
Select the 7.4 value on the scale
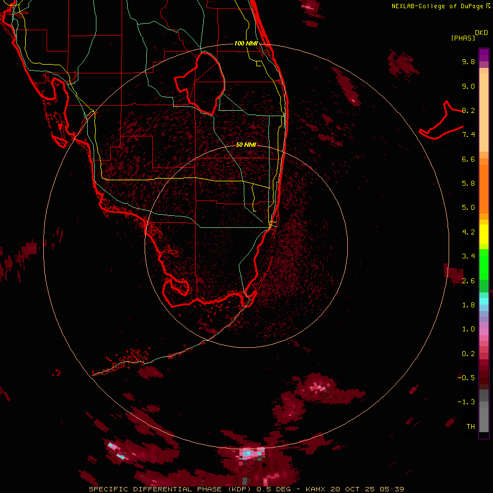point(468,135)
